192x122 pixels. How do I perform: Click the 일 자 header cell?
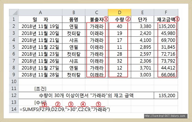41,19
